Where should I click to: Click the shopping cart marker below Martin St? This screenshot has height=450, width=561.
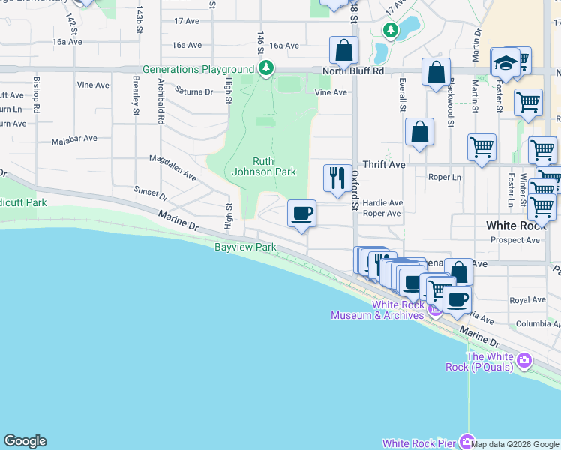(x=481, y=147)
